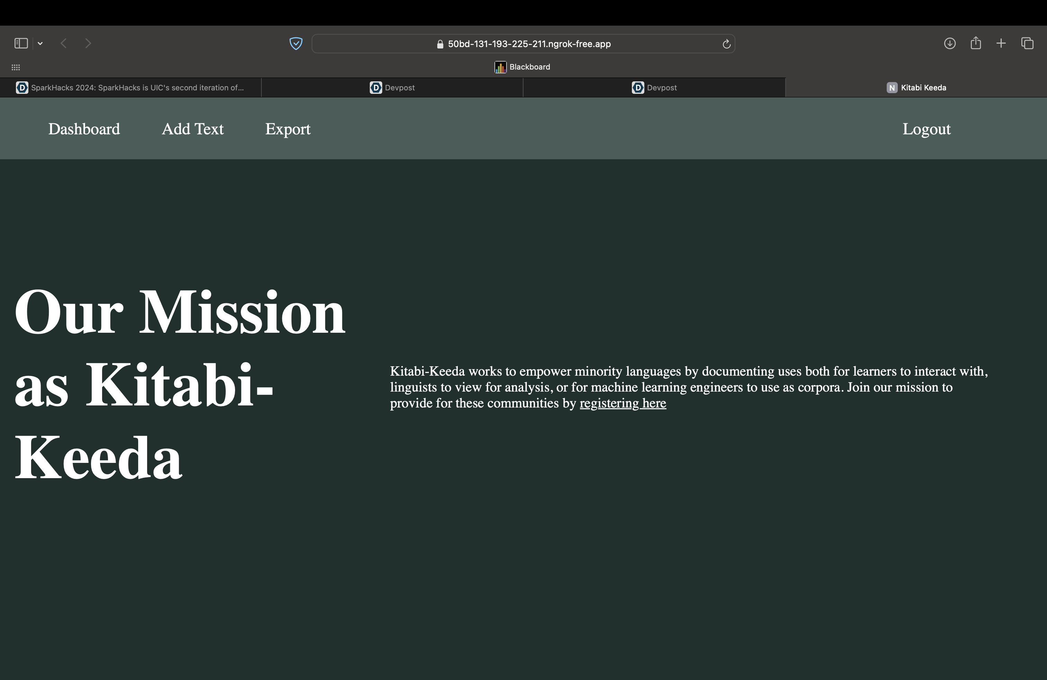Open the Share menu icon

pyautogui.click(x=975, y=43)
